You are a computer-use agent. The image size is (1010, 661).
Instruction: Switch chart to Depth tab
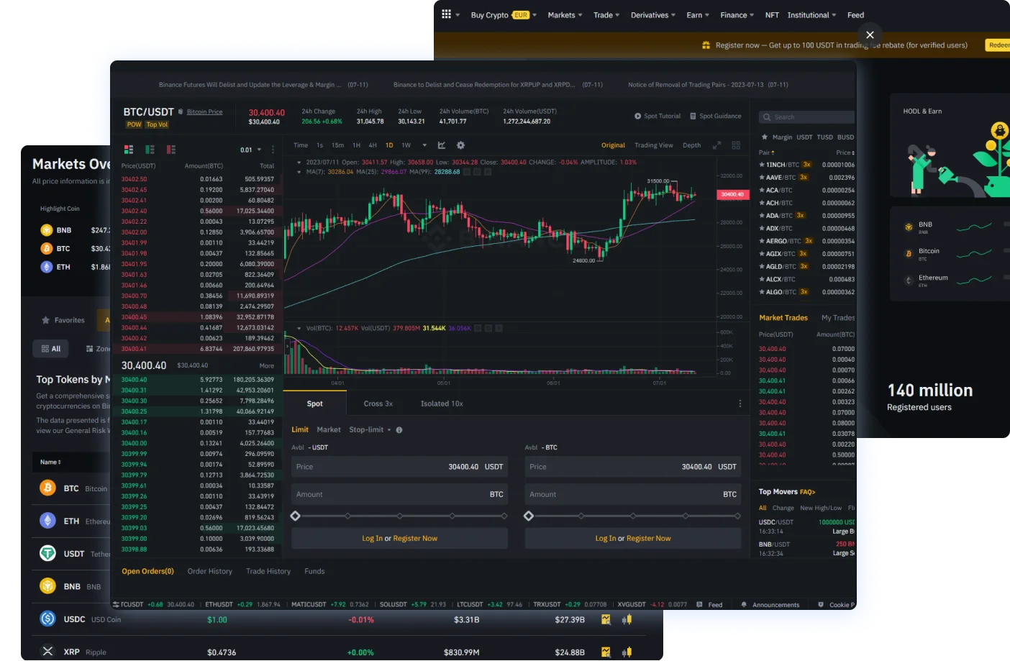[691, 145]
